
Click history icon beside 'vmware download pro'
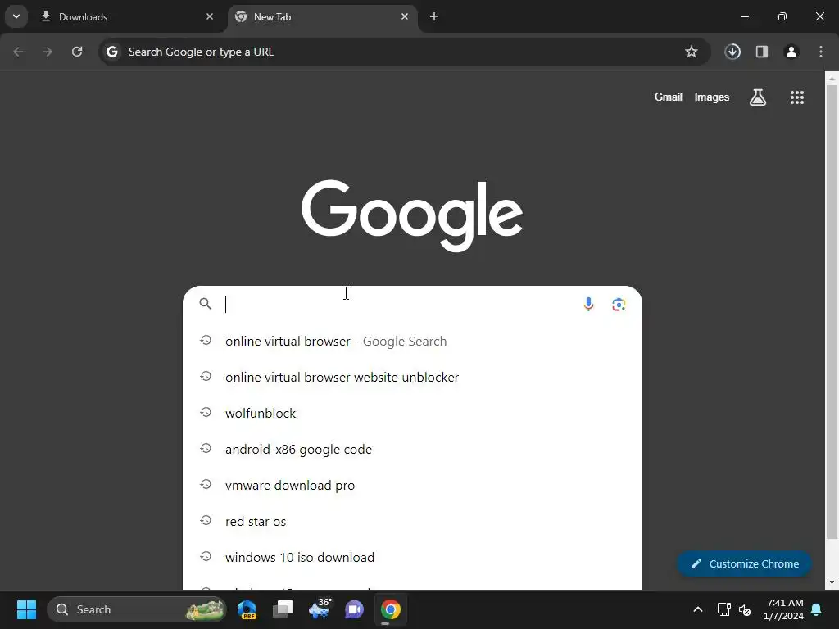coord(206,485)
